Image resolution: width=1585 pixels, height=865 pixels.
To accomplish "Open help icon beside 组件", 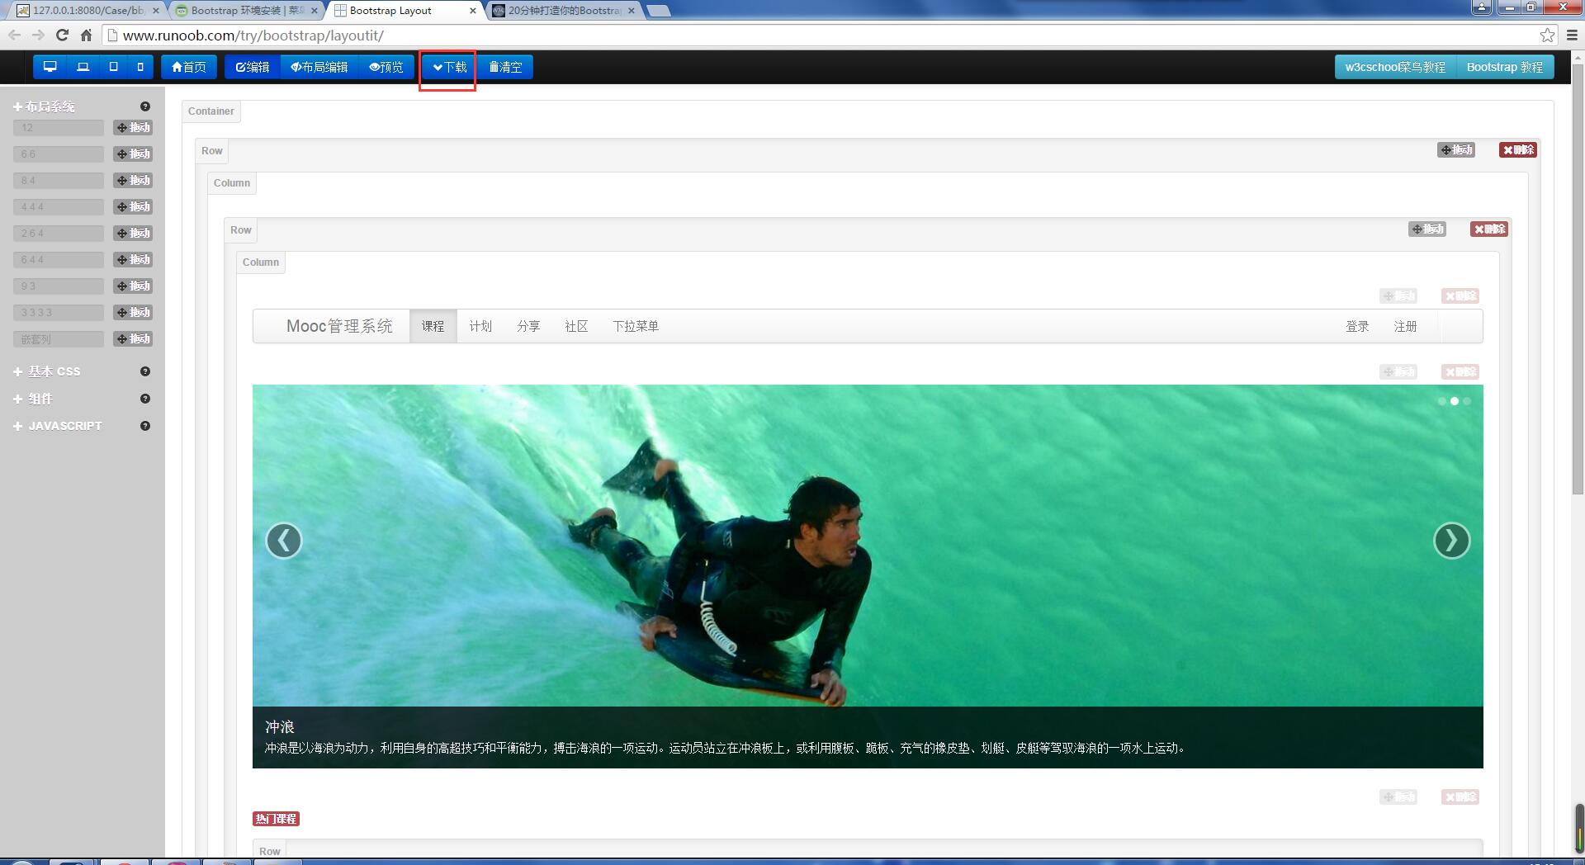I will (x=145, y=399).
